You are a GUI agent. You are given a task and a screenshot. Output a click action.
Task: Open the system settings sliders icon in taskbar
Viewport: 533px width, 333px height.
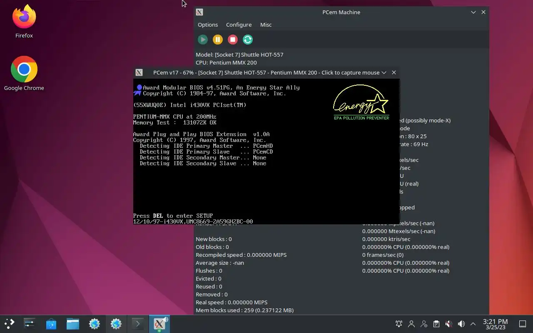[x=29, y=323]
